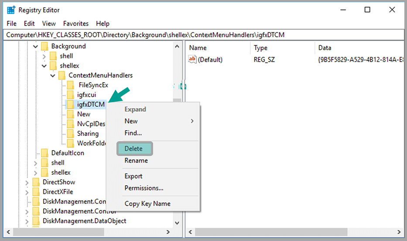Screen dimensions: 407x241
Task: Click values pane horizontal scrollbar thumb
Action: tap(271, 232)
